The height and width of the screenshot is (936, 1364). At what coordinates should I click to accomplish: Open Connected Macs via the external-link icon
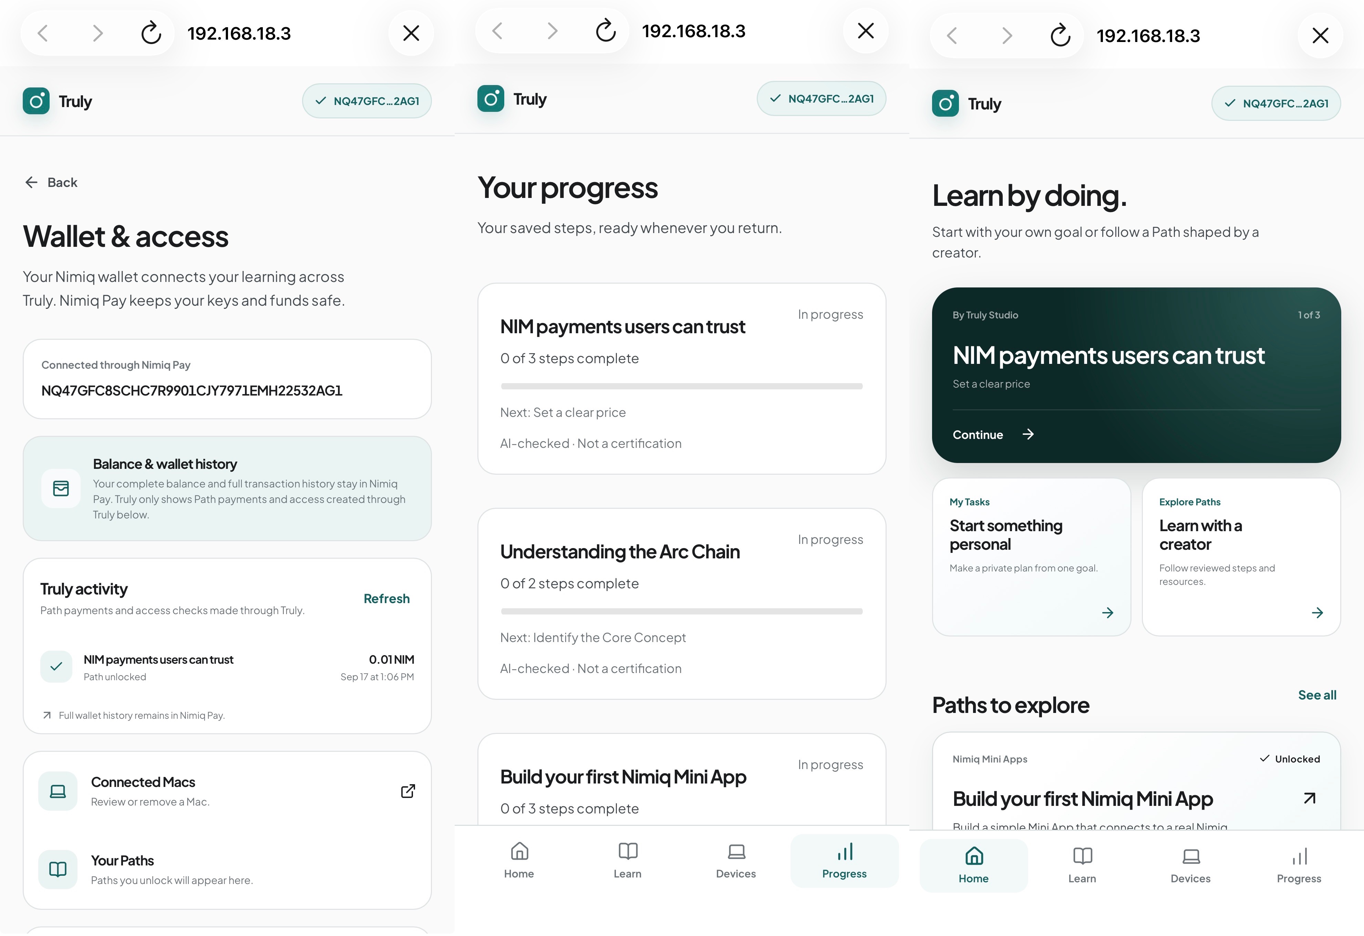pos(408,792)
